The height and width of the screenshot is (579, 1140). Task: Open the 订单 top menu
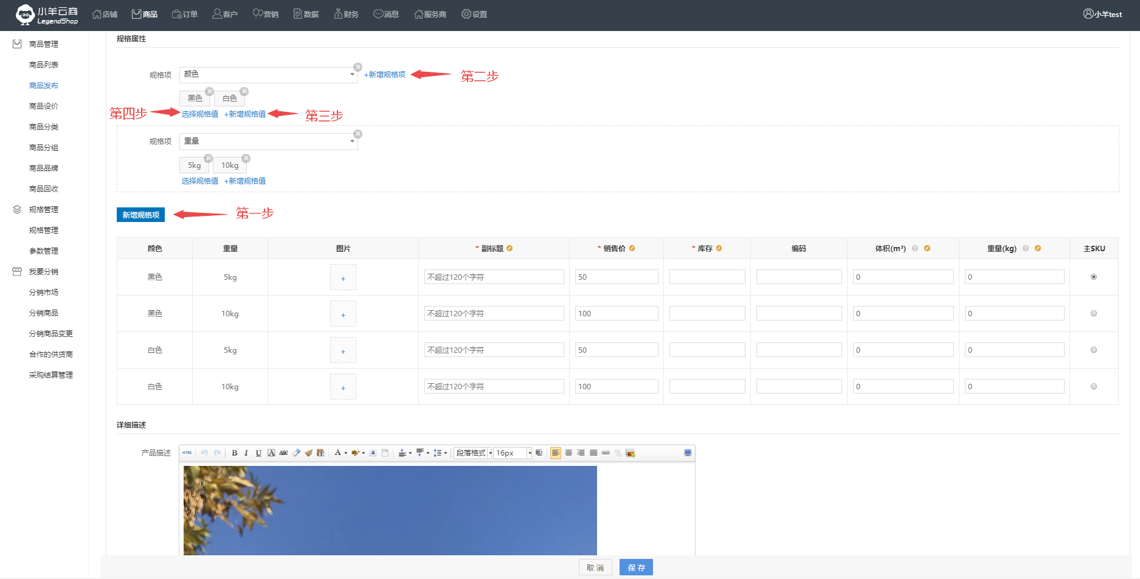pos(185,14)
